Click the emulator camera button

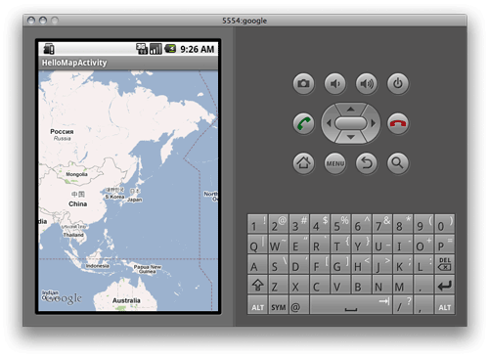point(303,83)
